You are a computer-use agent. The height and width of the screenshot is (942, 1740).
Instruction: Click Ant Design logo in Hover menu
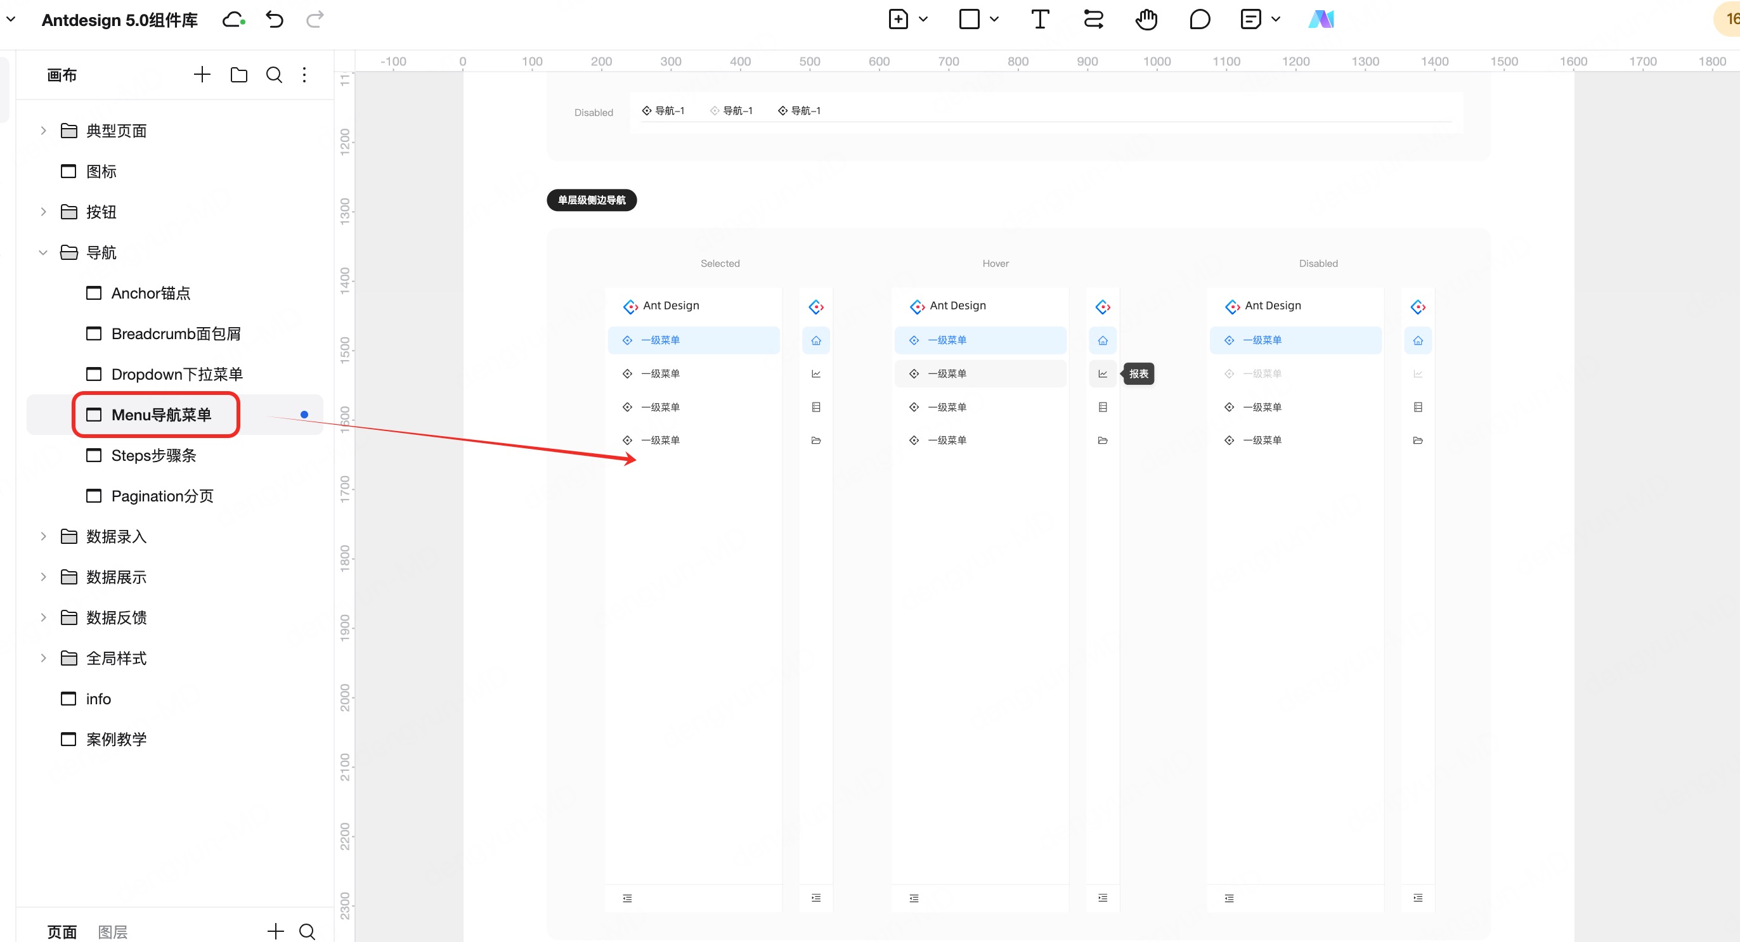point(918,307)
